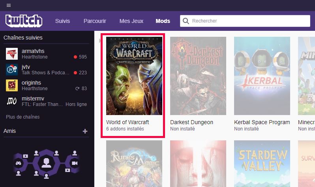Click the Kerbal Space Program title text
The height and width of the screenshot is (187, 315).
262,122
